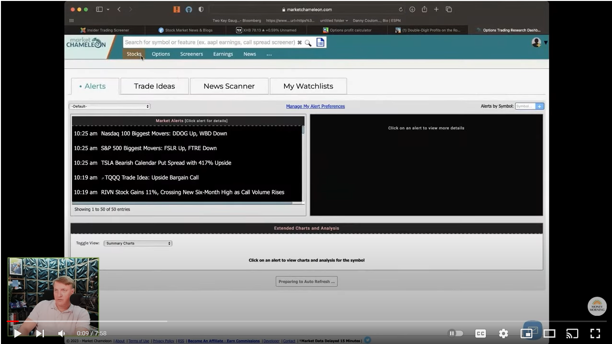Toggle theater mode view
Screen dimensions: 612x344
click(549, 333)
